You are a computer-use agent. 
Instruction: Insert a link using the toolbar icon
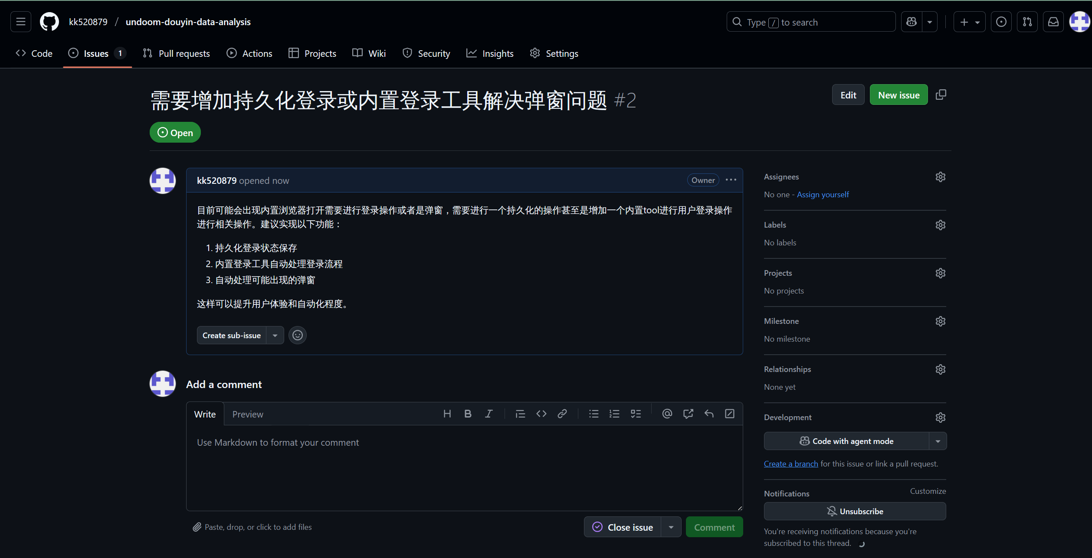(x=562, y=414)
